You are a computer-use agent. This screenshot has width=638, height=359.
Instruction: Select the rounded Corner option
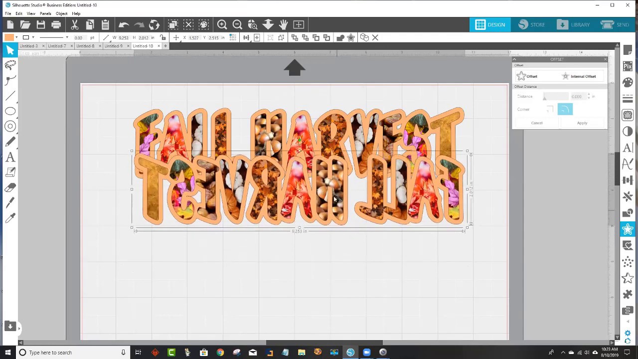[x=565, y=109]
